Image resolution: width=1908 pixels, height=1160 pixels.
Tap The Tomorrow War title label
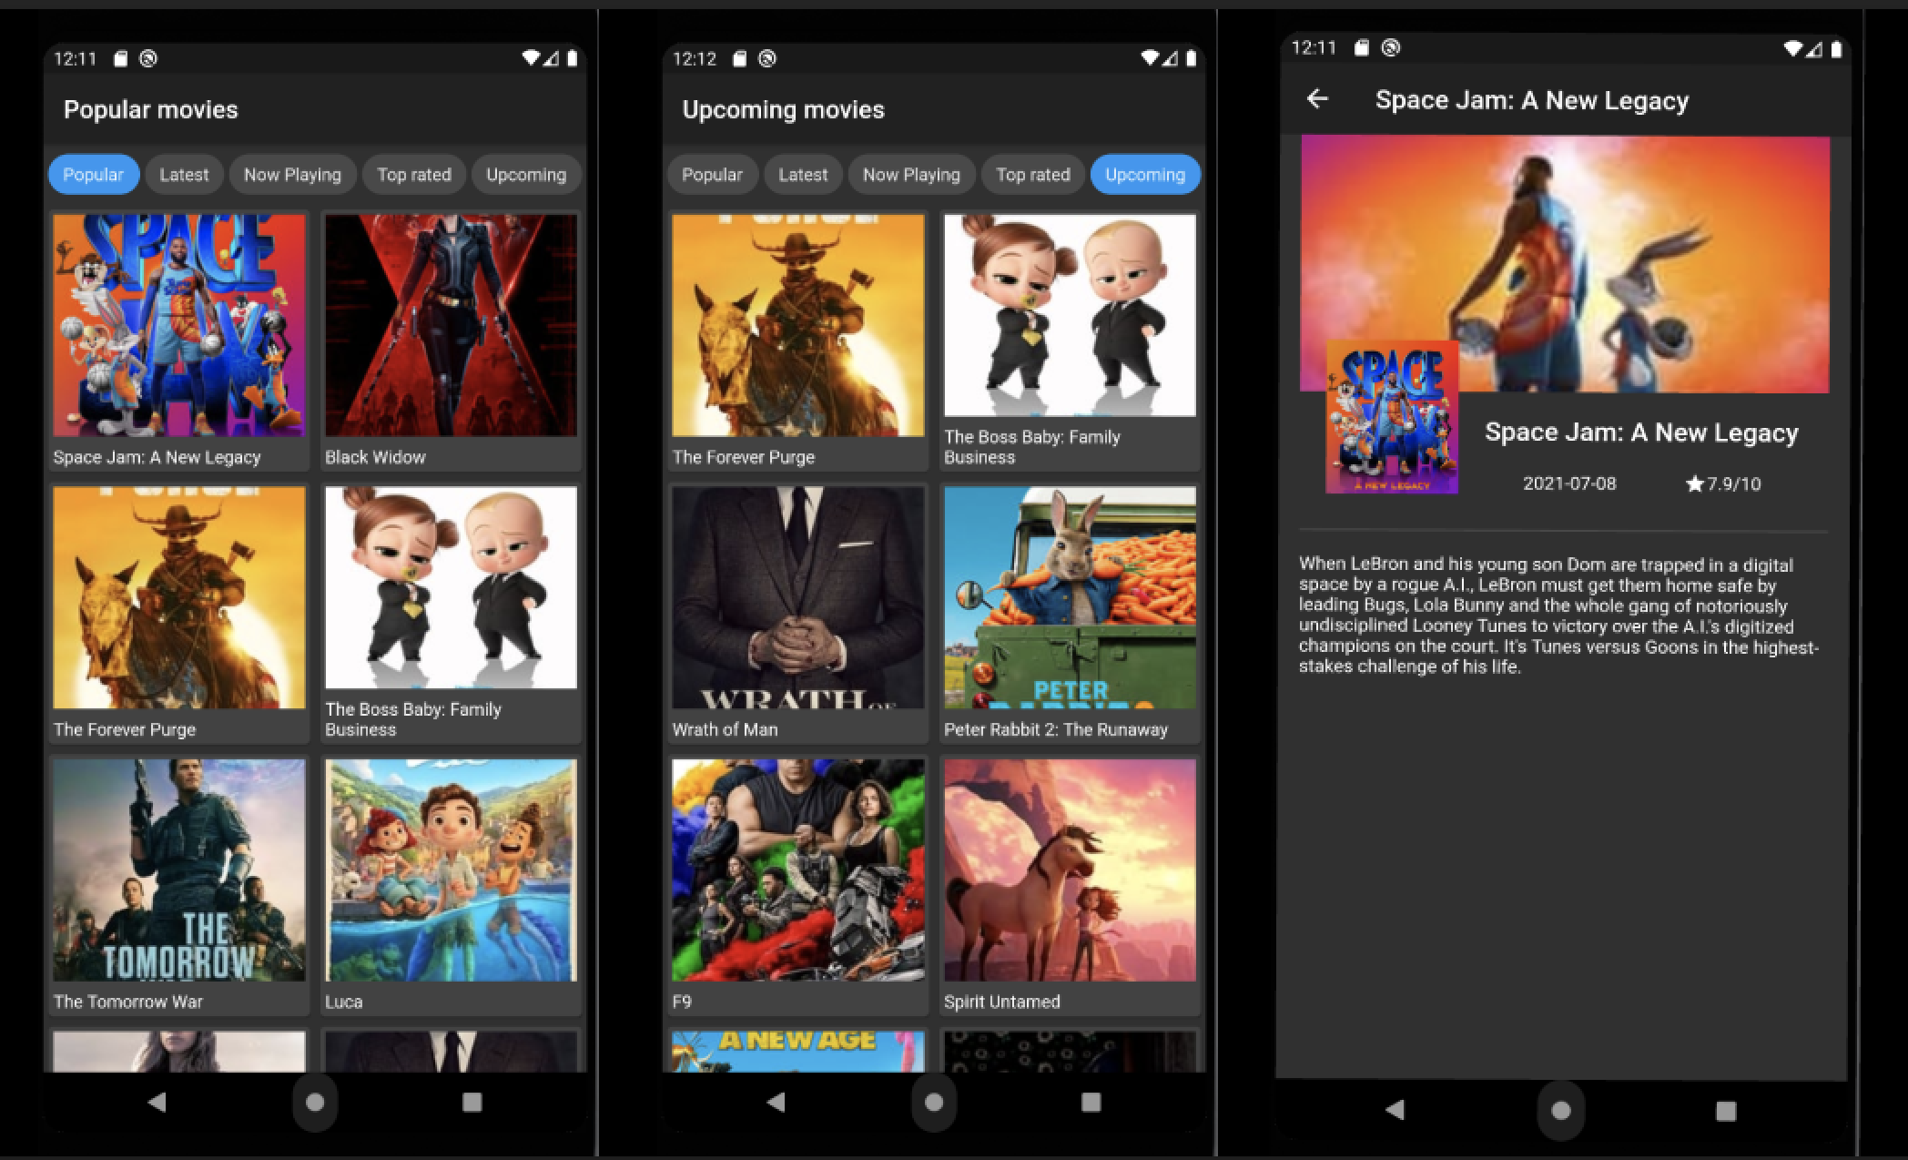point(128,1002)
